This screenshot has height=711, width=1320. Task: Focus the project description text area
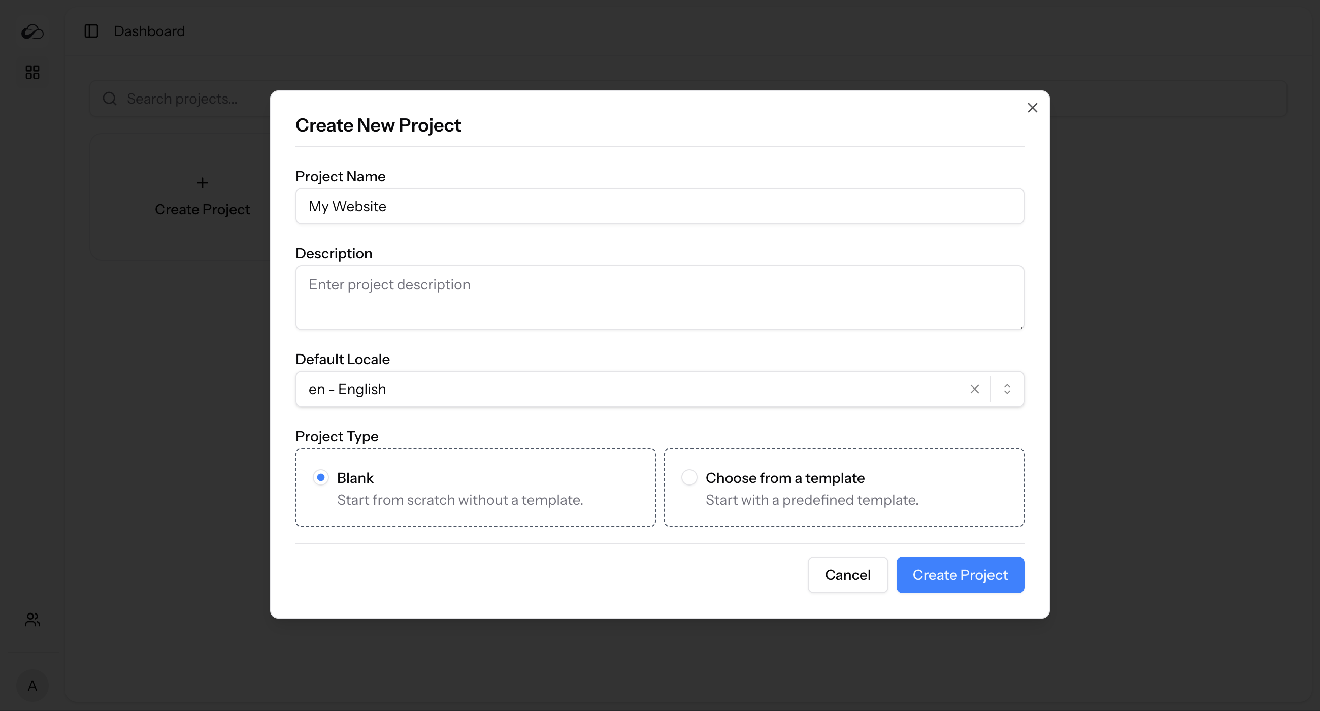tap(659, 297)
